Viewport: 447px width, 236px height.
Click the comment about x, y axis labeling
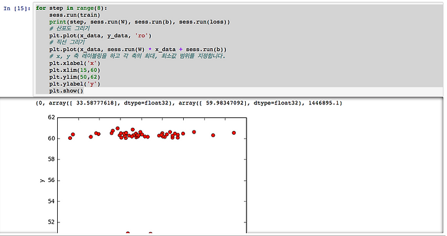pos(137,56)
